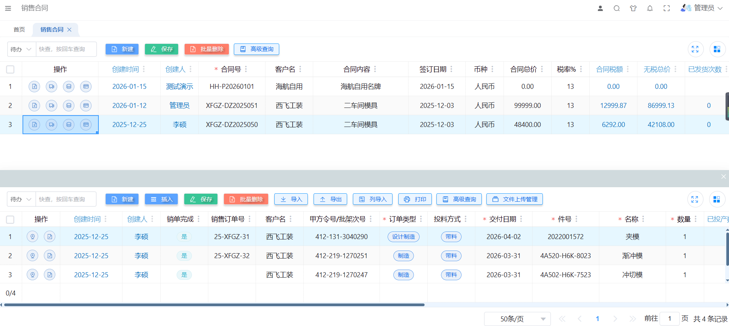
Task: Click the pin icon in order row 25-XFGZ-31
Action: tap(32, 237)
